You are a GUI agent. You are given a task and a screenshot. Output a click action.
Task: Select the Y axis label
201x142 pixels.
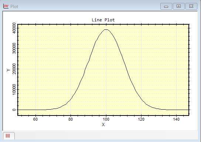(x=8, y=70)
